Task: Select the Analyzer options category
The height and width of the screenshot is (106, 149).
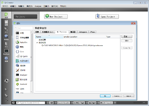Action: point(23,75)
